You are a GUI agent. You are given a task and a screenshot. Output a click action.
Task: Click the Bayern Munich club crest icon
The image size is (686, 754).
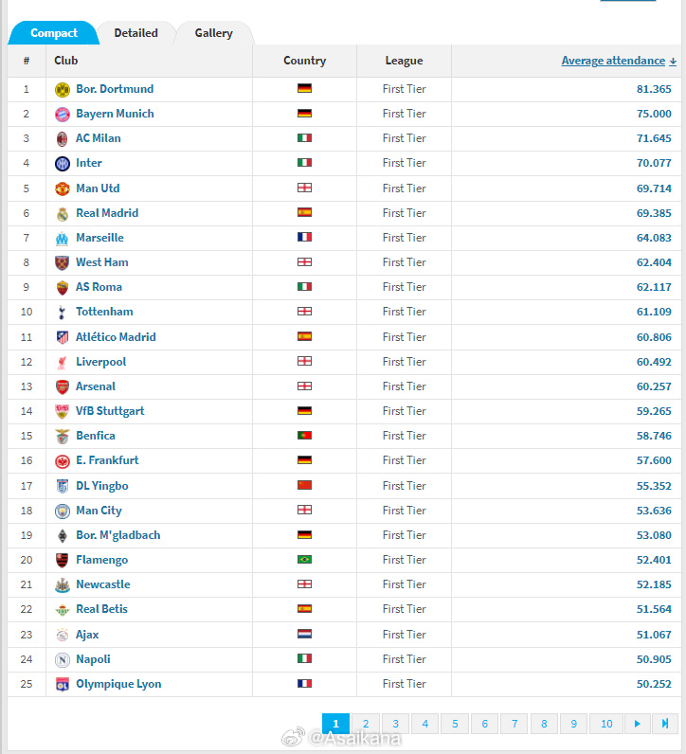[x=63, y=114]
